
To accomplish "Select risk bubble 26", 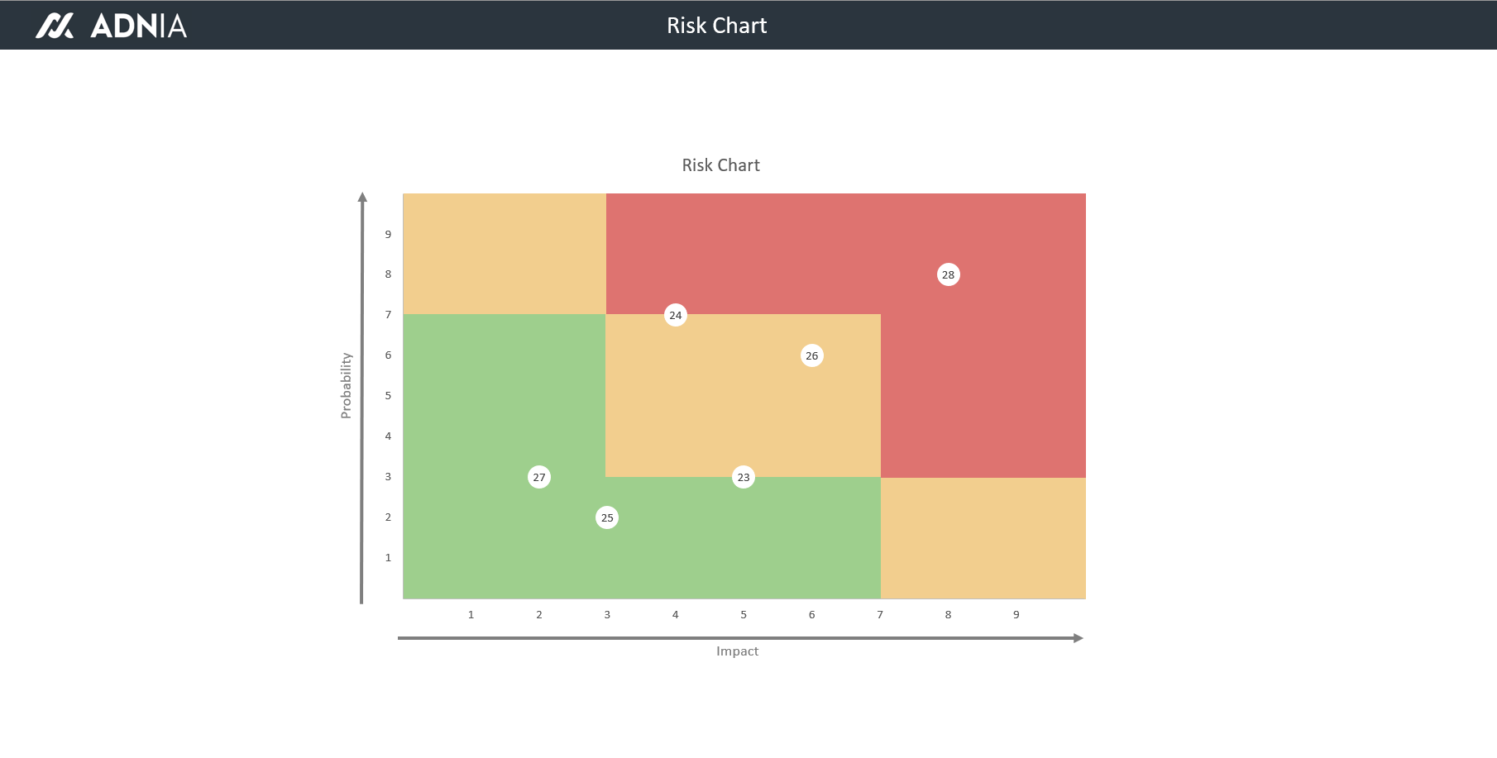I will coord(812,355).
